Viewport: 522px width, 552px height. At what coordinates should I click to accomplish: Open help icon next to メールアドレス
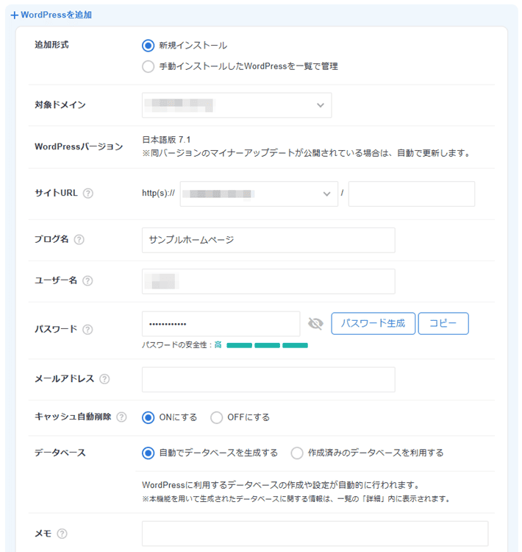(x=104, y=379)
